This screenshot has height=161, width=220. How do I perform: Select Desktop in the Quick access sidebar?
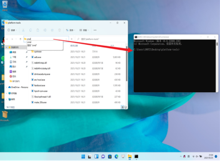click(x=14, y=52)
